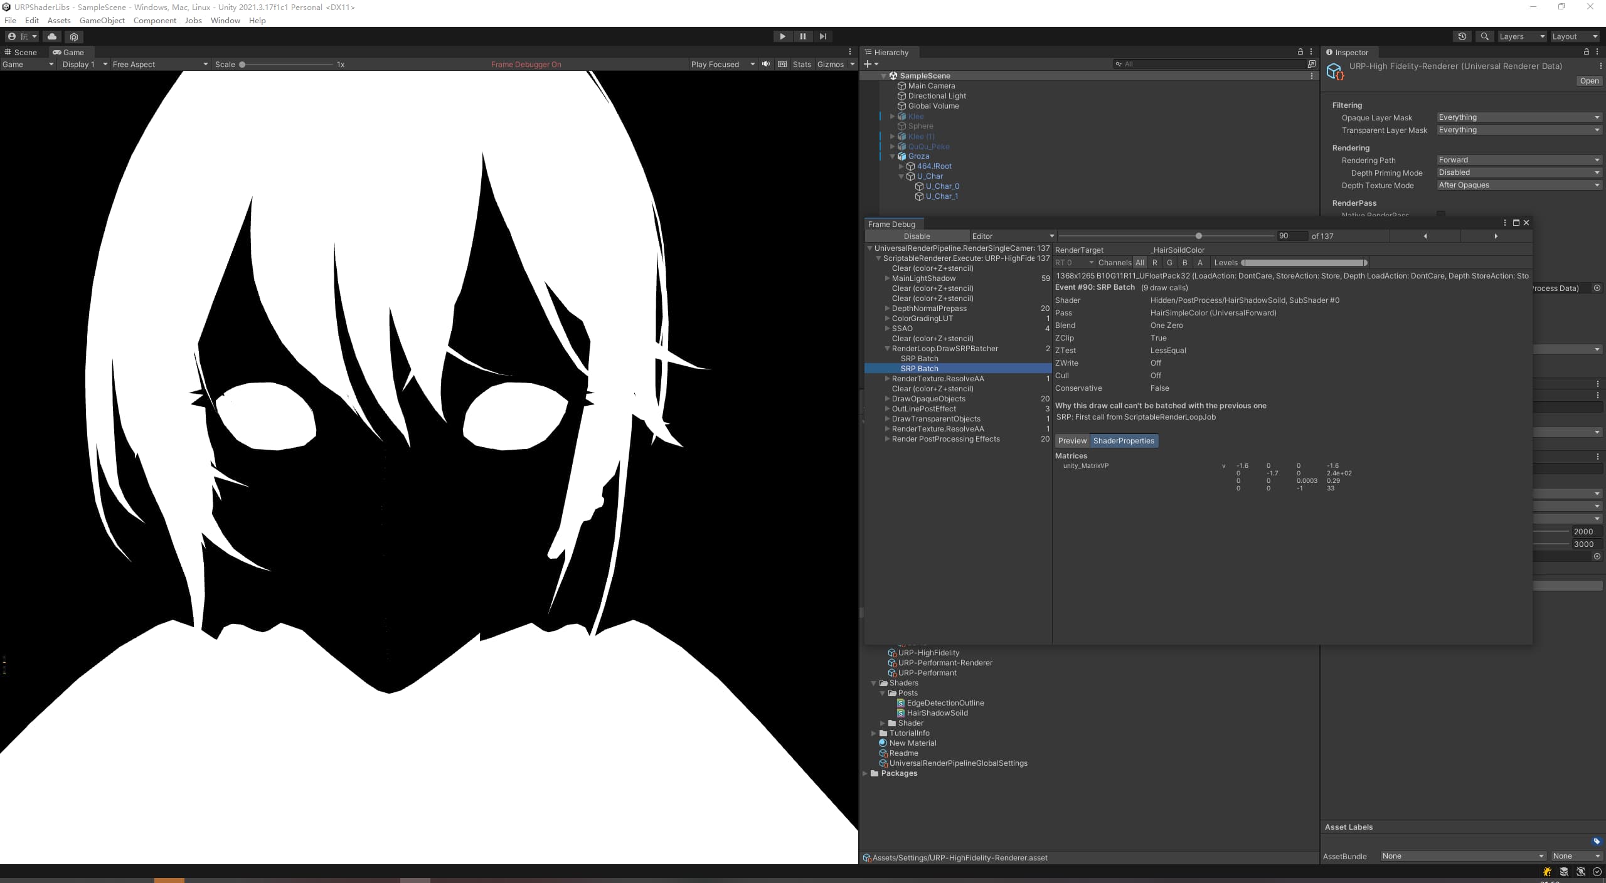
Task: Click the auto generate lighting status icon
Action: [x=1581, y=872]
